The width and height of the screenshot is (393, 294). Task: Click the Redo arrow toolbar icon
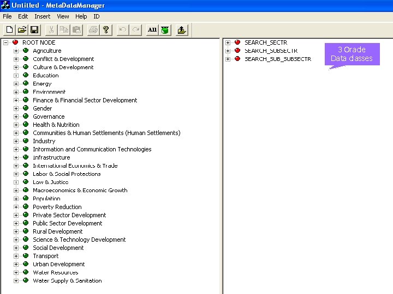pyautogui.click(x=135, y=30)
